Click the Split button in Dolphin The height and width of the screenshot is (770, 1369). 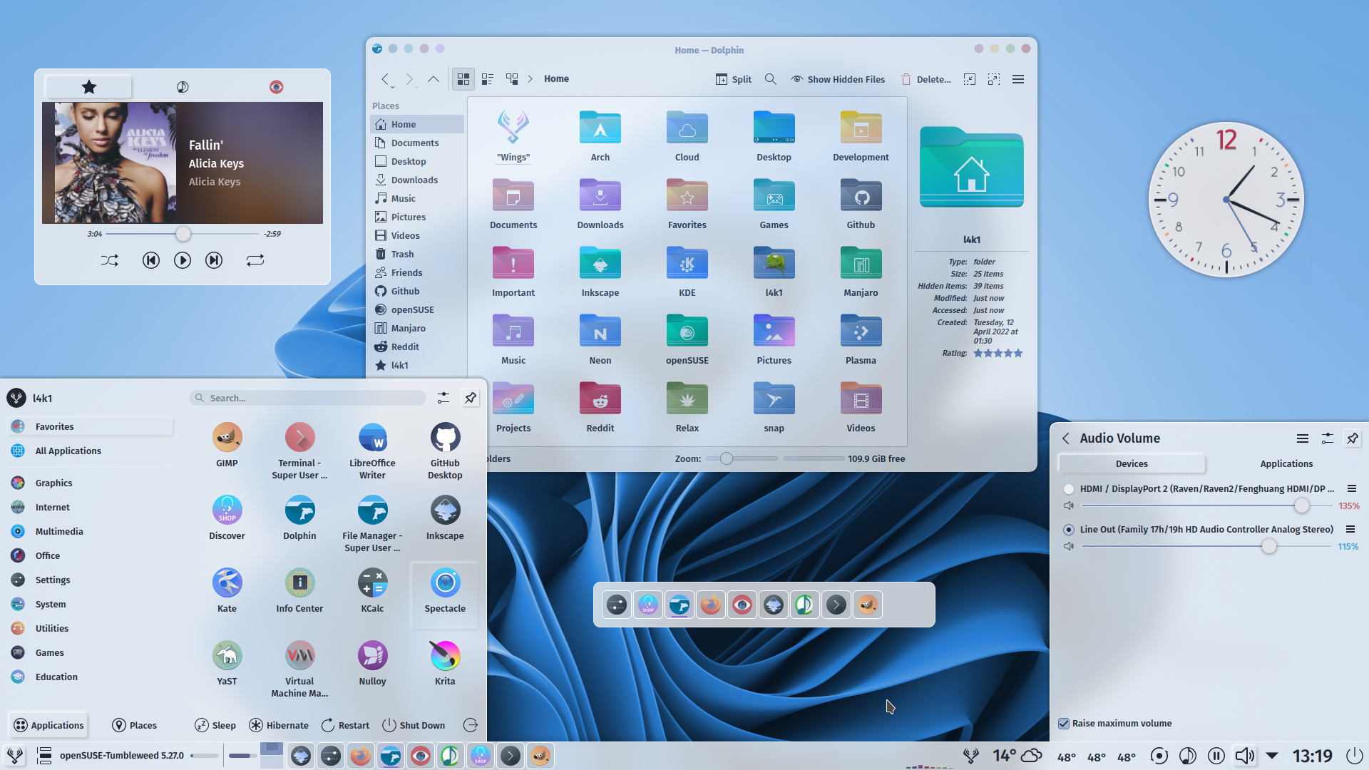click(734, 79)
